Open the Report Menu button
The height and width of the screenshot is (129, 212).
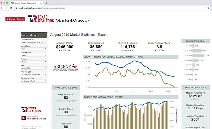tap(15, 19)
